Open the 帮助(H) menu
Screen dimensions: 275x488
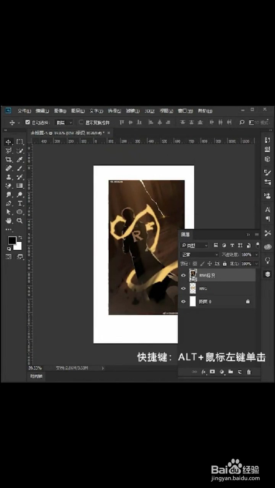(205, 111)
